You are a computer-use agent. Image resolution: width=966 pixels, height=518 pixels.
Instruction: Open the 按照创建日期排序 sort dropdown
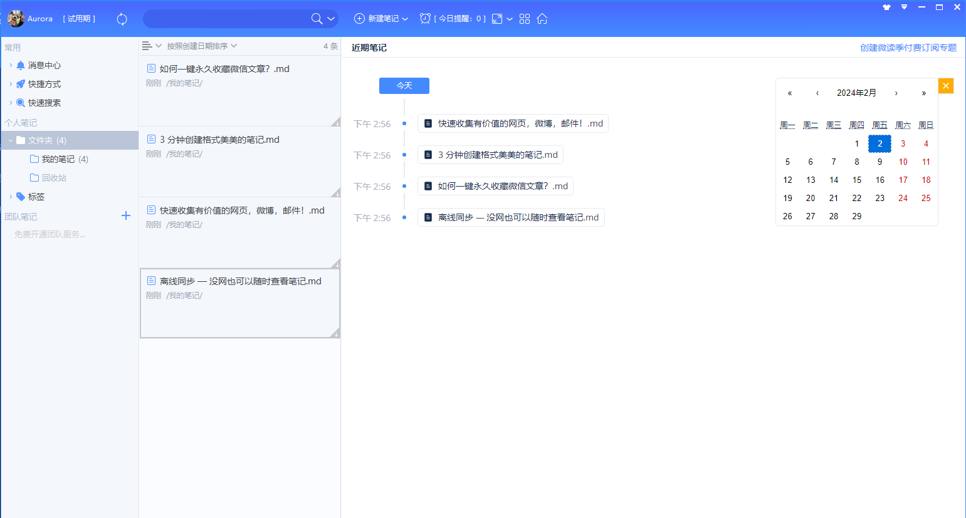202,46
